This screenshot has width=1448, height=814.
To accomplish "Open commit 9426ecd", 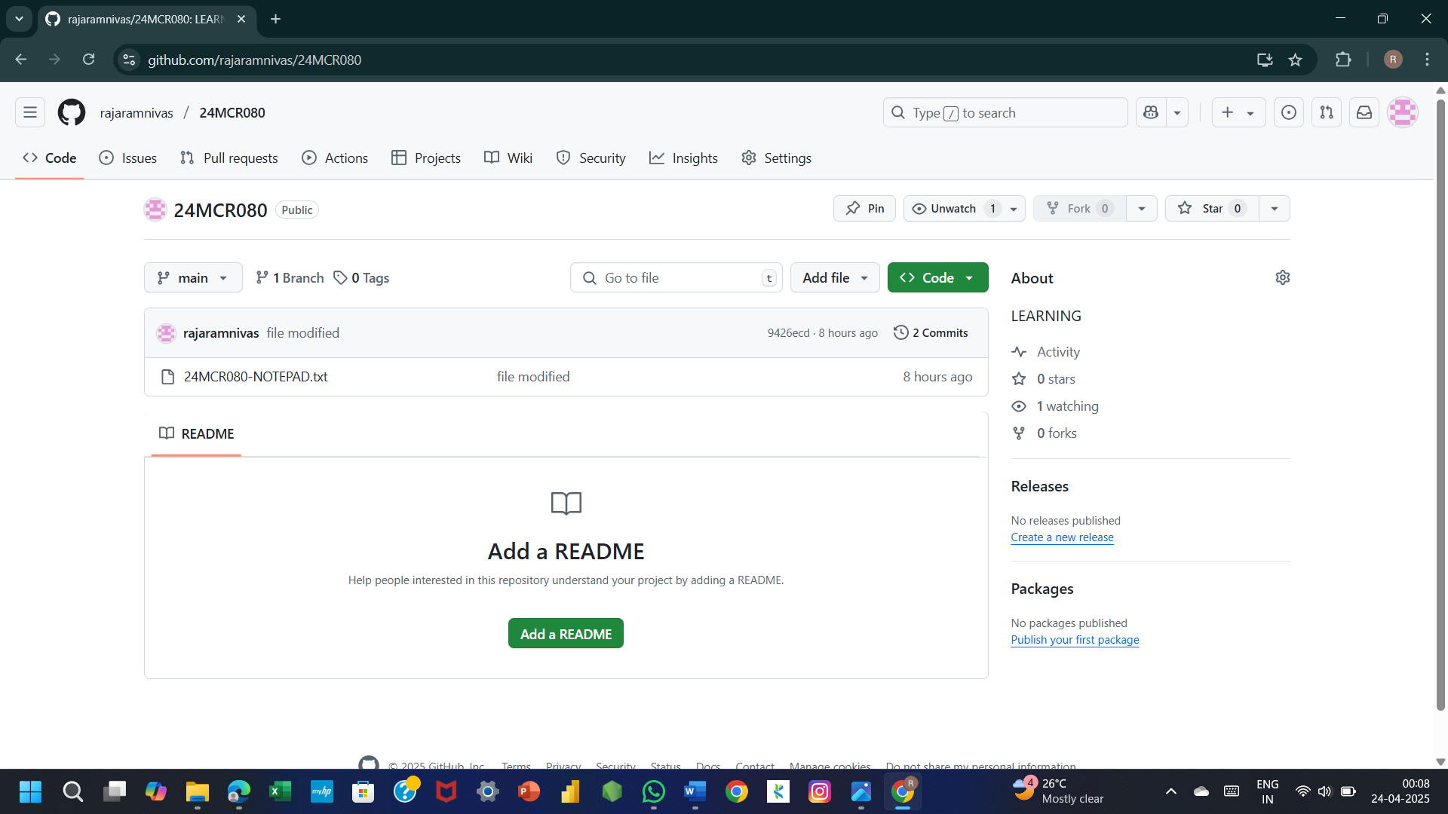I will pos(788,332).
